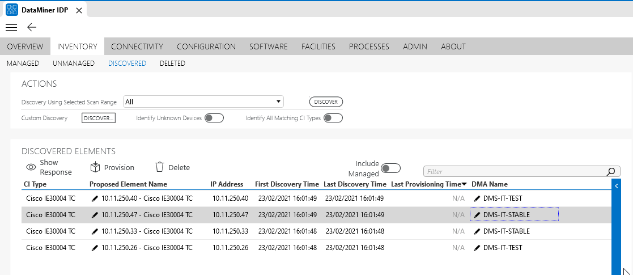The image size is (633, 275).
Task: Click the filter search magnifier icon
Action: tap(611, 171)
